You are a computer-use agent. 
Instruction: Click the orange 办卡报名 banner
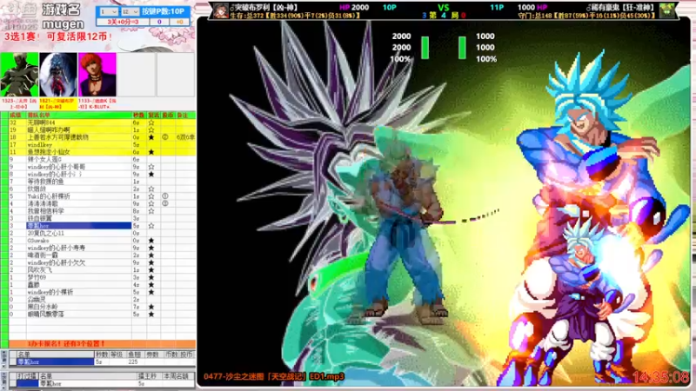[102, 343]
